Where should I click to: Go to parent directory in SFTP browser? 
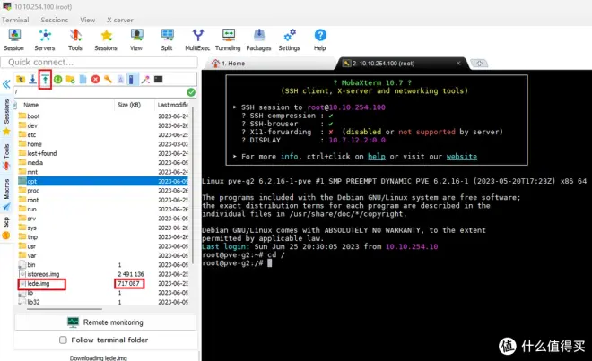pyautogui.click(x=21, y=79)
